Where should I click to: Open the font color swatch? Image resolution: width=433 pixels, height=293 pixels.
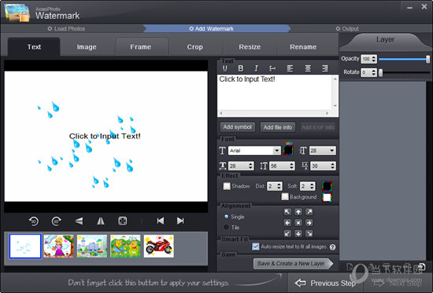tap(288, 150)
